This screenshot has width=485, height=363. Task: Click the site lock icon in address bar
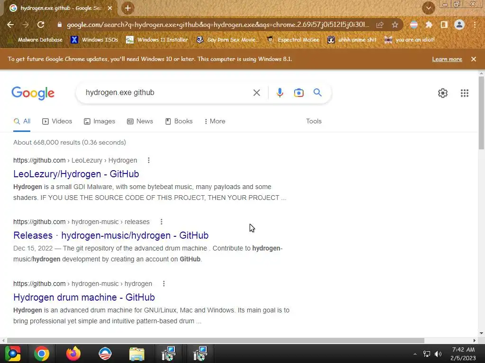[x=60, y=25]
